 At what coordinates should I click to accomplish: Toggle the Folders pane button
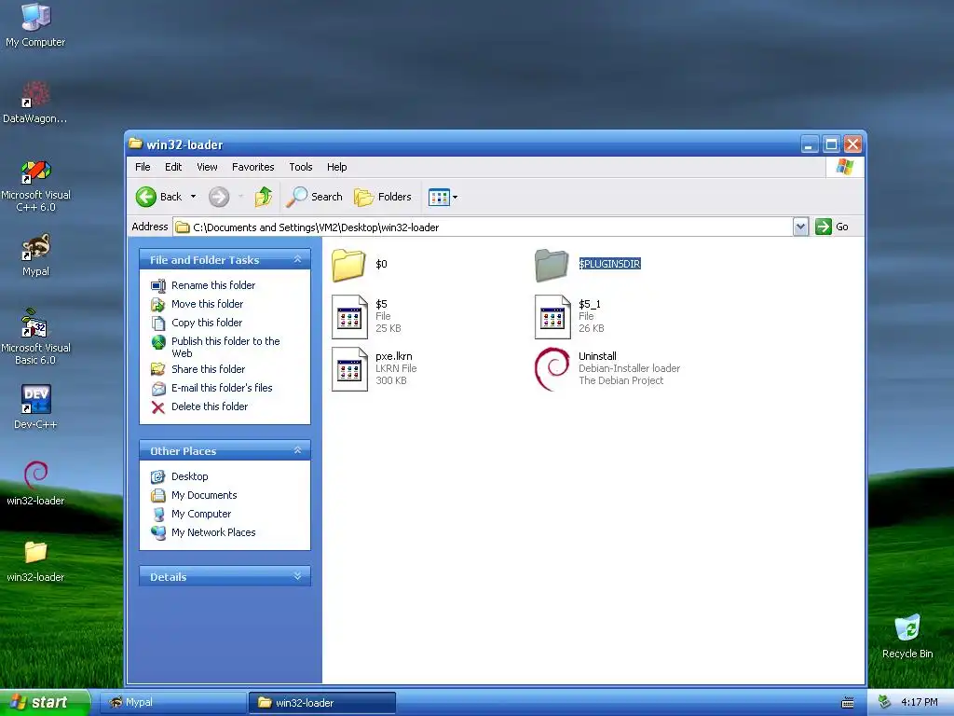(383, 197)
